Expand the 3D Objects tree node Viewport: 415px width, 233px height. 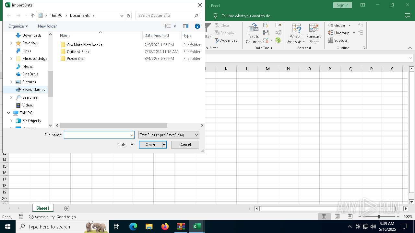[x=11, y=121]
